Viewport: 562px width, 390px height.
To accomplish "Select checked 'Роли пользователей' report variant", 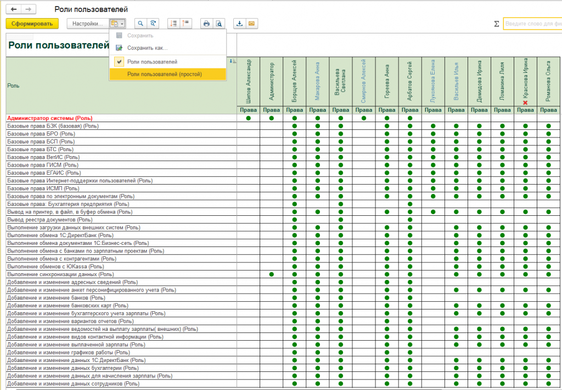I will click(x=152, y=62).
